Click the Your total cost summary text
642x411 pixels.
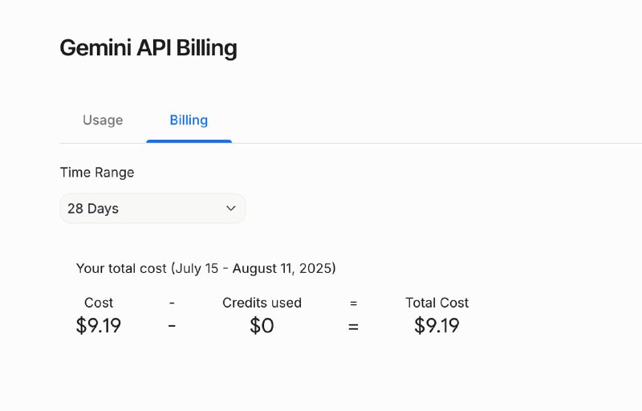(x=120, y=268)
